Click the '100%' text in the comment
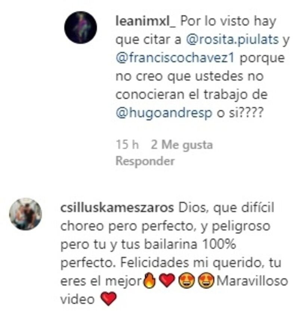The width and height of the screenshot is (299, 313). click(x=219, y=244)
